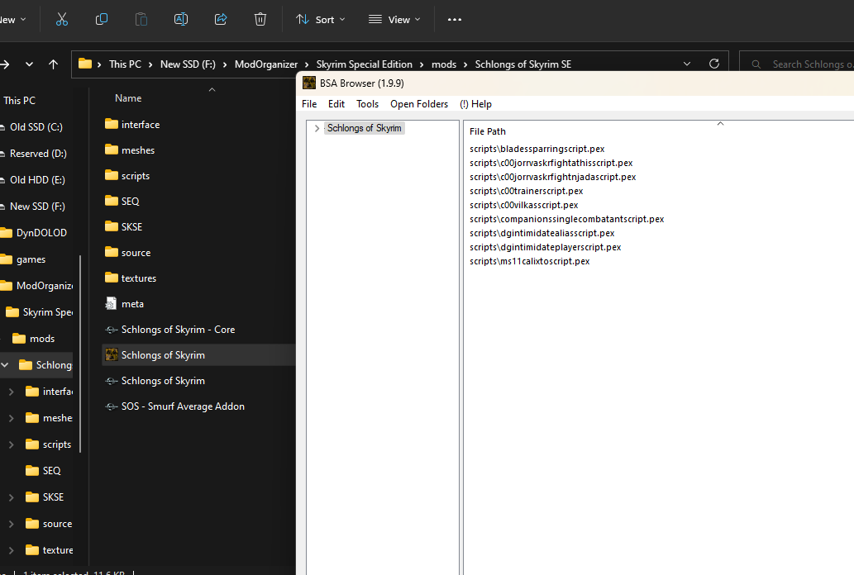Click New SSD (F:) in address breadcrumb
Screen dimensions: 854x575
click(188, 64)
